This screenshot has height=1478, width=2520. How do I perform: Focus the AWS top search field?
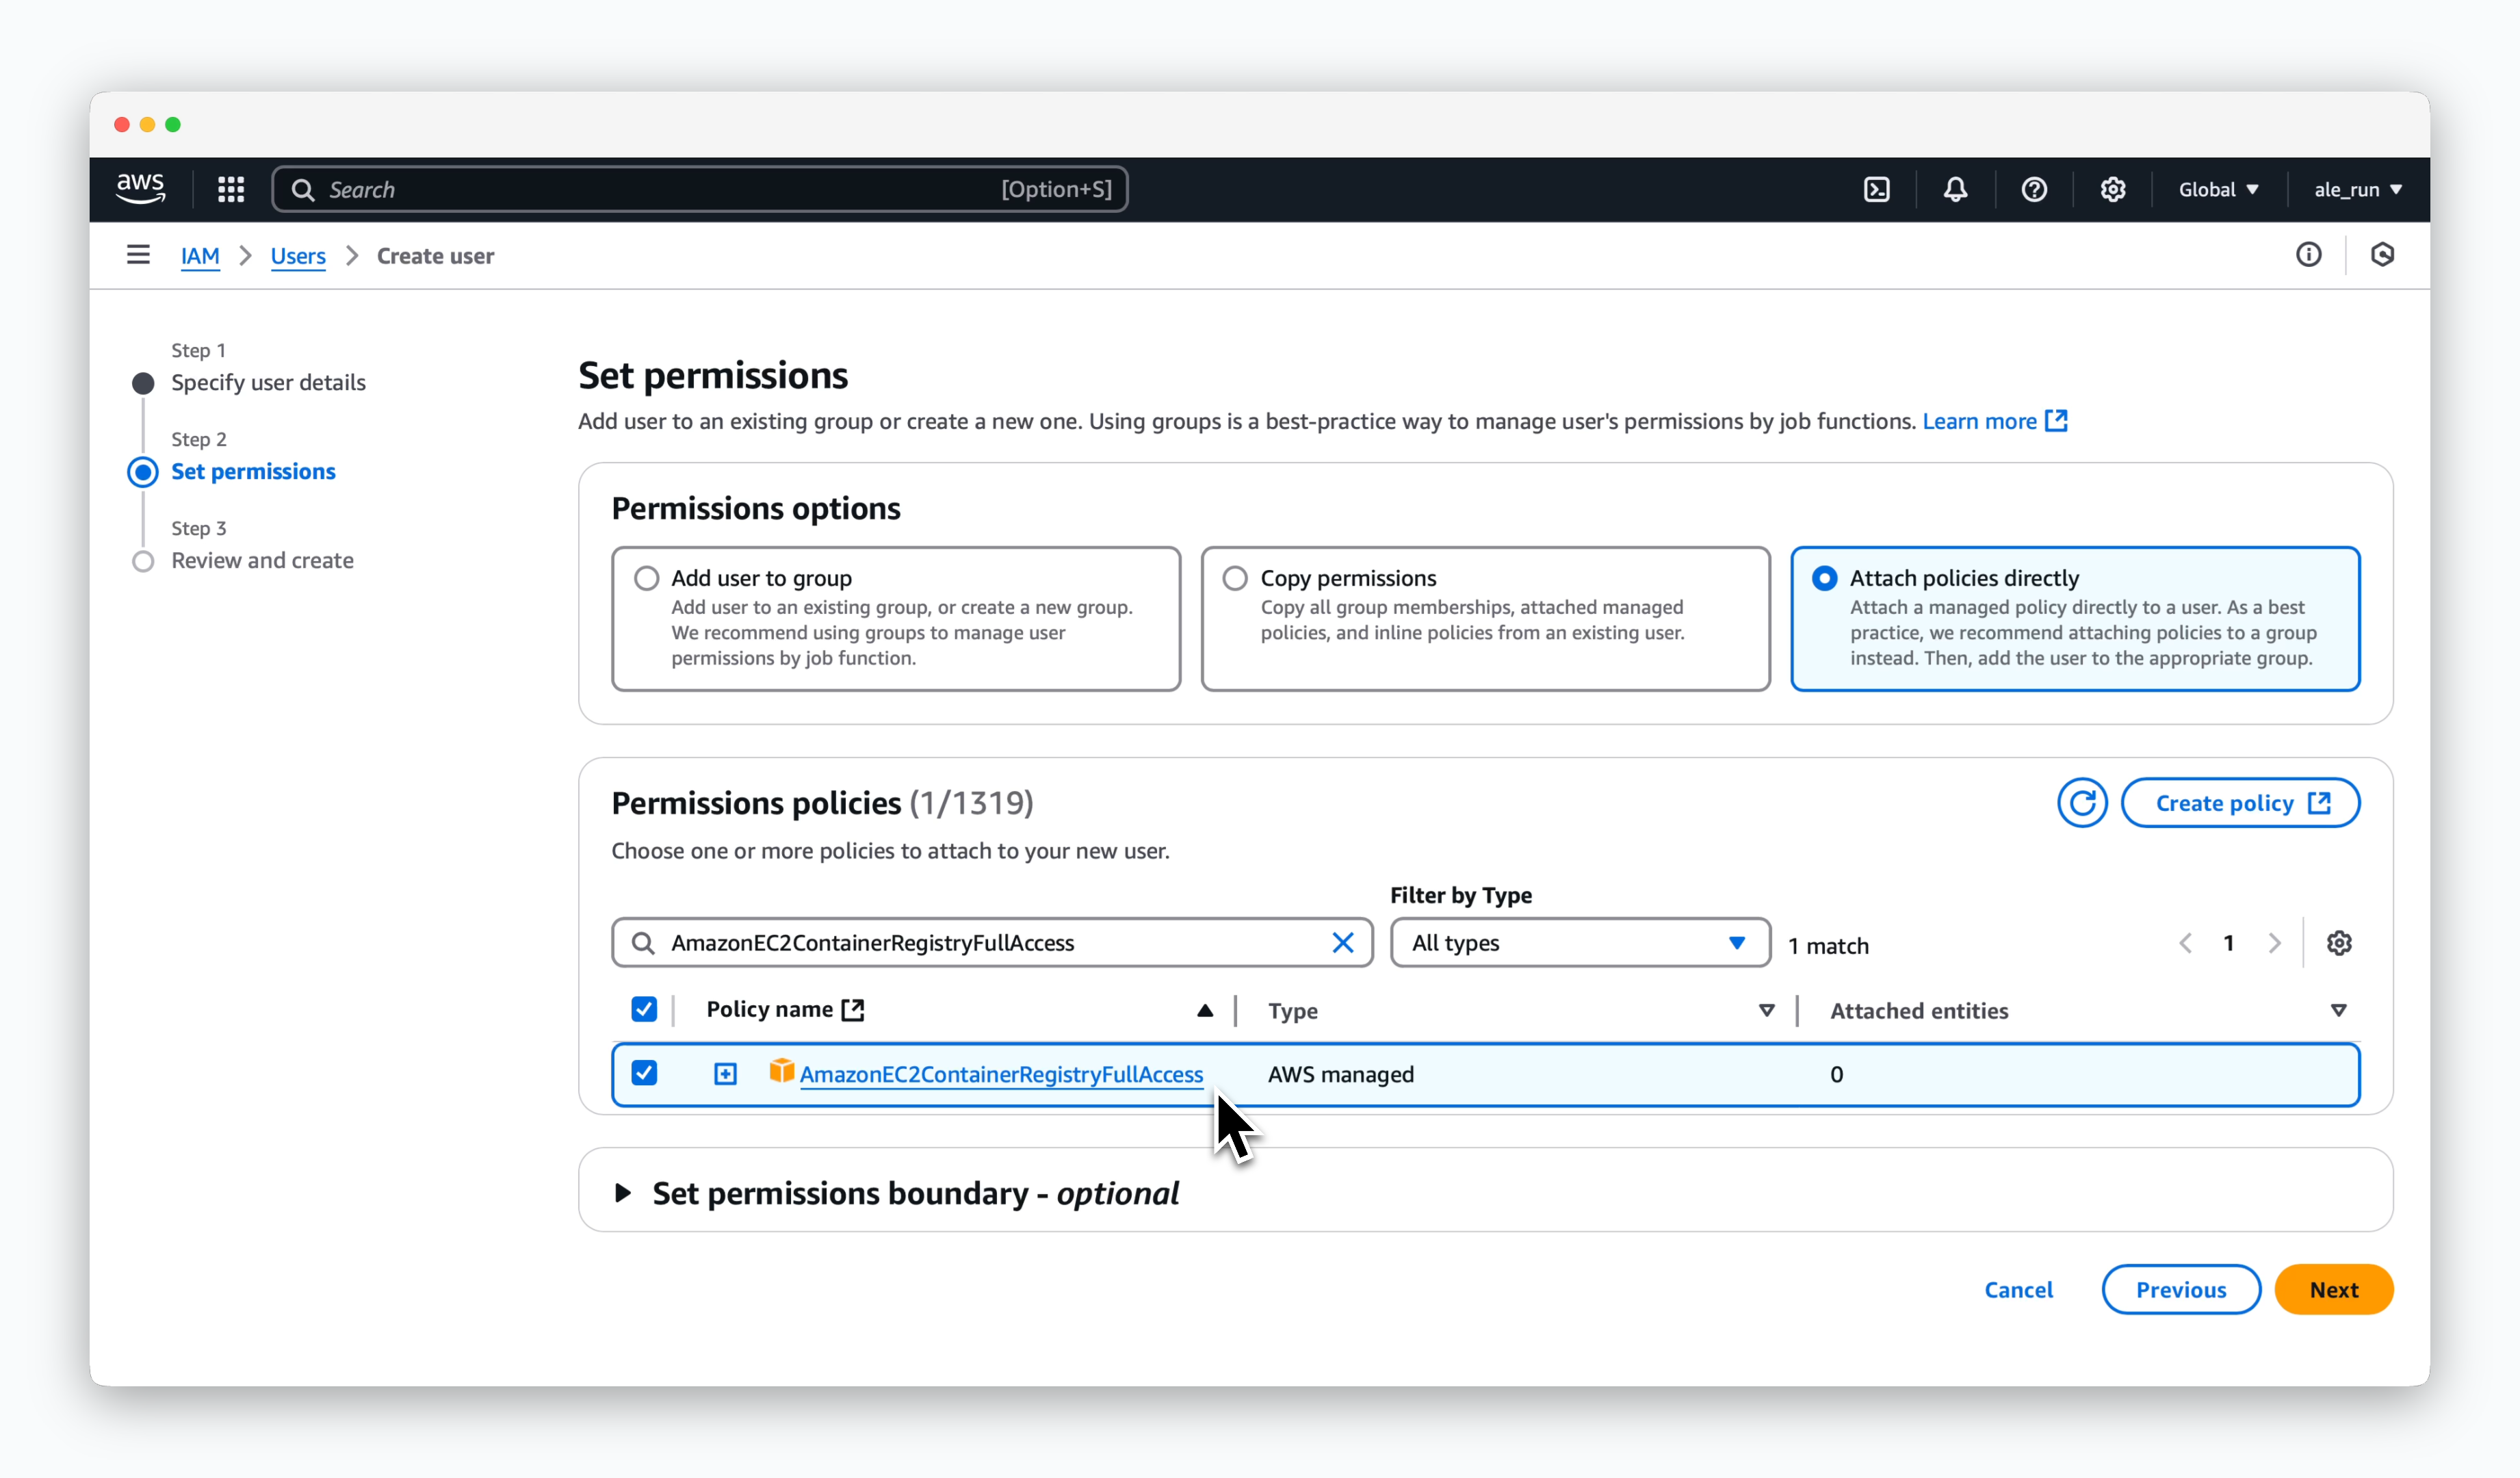(x=700, y=189)
